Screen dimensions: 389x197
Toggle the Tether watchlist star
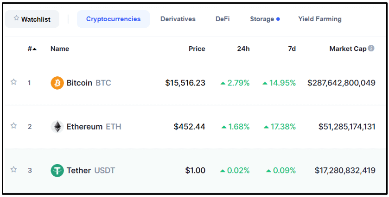pyautogui.click(x=13, y=170)
